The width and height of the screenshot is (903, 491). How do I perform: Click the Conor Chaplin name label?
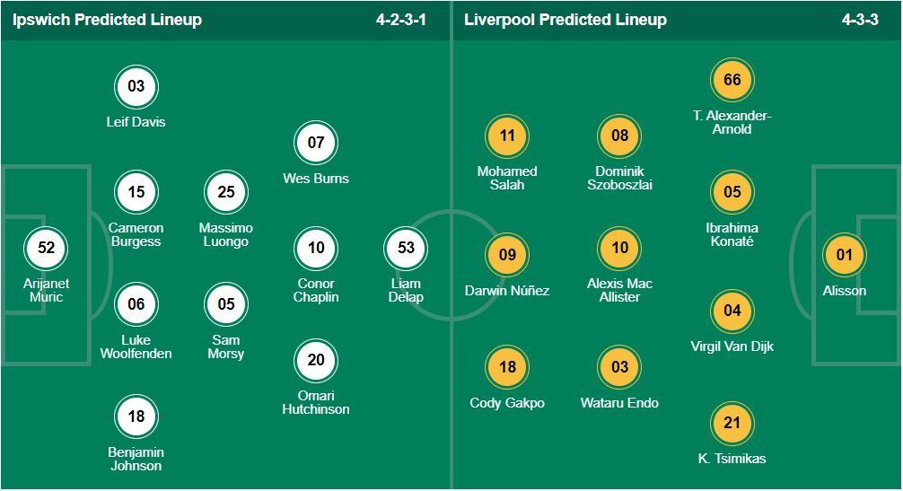pyautogui.click(x=316, y=290)
